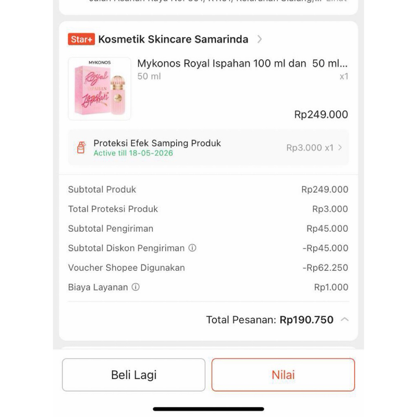417x417 pixels.
Task: Click the Mykonos Royal Ispahan product image
Action: point(99,88)
